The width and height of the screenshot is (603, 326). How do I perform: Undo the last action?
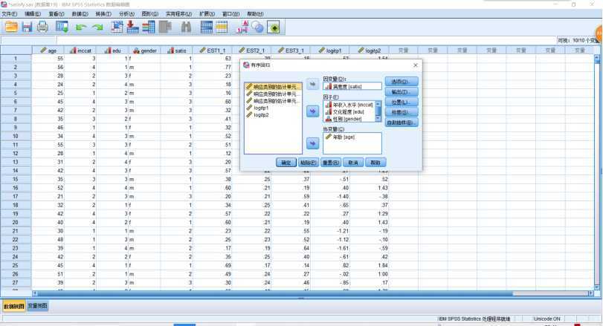(x=81, y=27)
